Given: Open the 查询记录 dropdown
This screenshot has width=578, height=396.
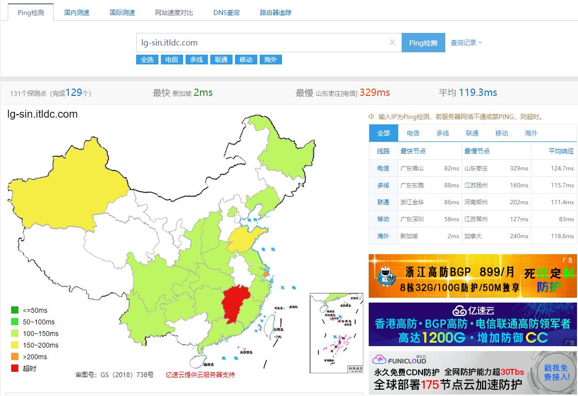Looking at the screenshot, I should pyautogui.click(x=466, y=43).
